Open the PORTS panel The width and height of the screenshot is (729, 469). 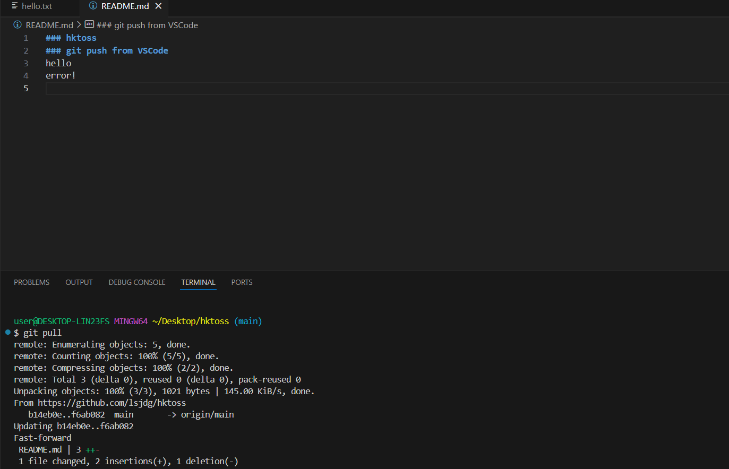coord(242,282)
